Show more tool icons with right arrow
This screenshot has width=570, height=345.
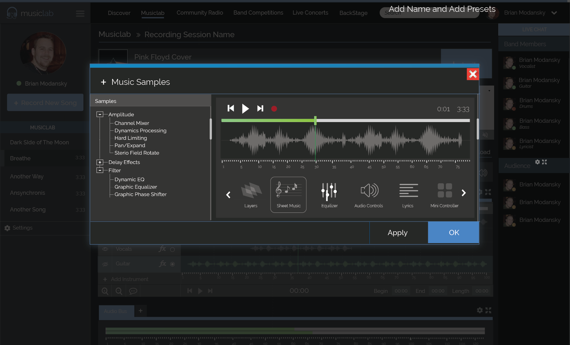[463, 193]
